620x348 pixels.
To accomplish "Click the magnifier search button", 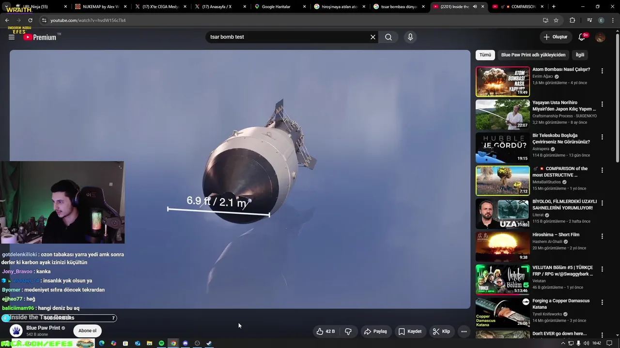I will pos(388,37).
